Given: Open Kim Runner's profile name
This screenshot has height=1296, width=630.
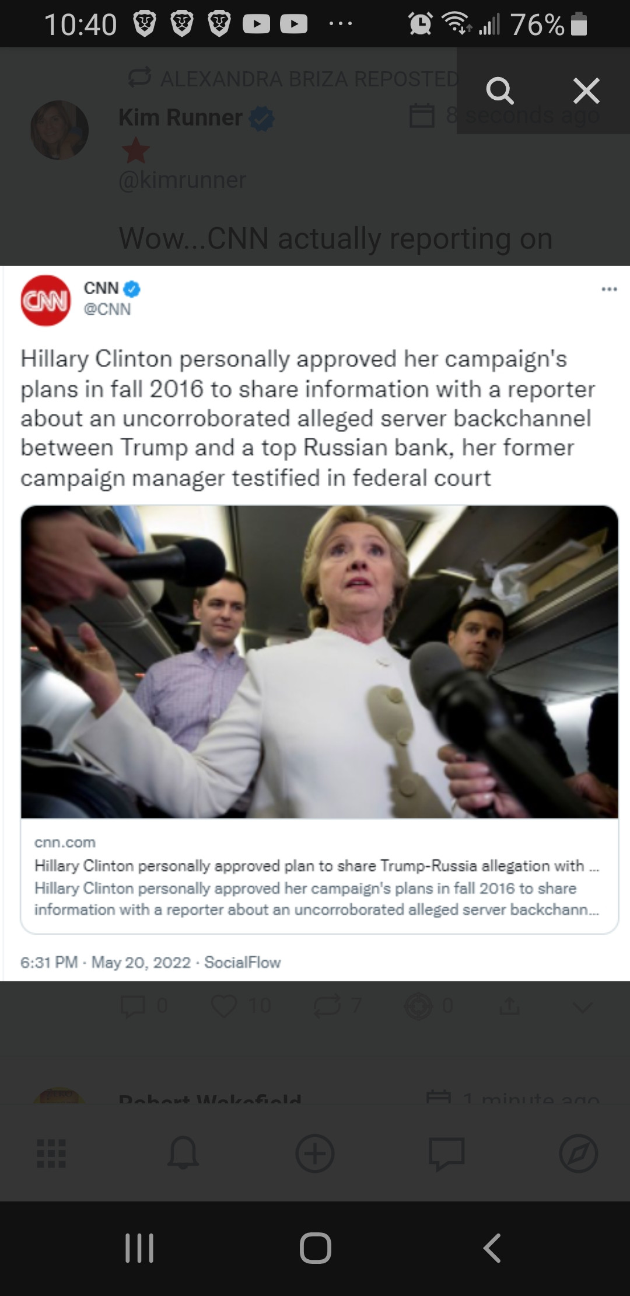Looking at the screenshot, I should click(180, 117).
